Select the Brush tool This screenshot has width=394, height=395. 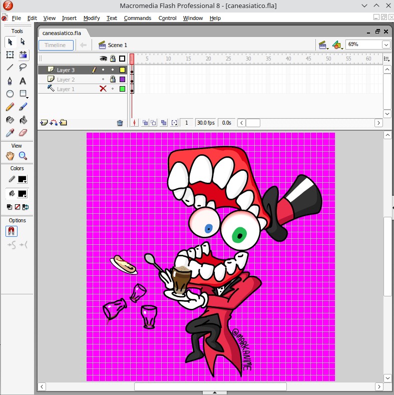(23, 107)
